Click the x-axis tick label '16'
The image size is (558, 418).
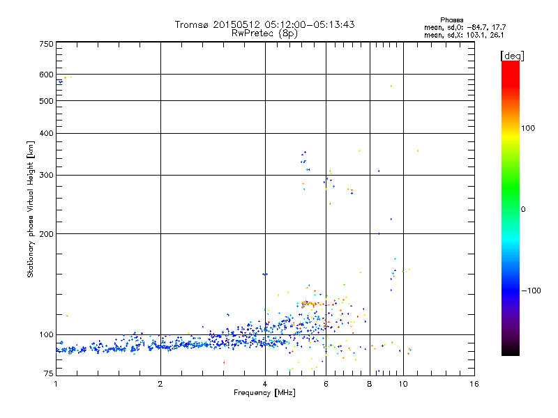[474, 384]
